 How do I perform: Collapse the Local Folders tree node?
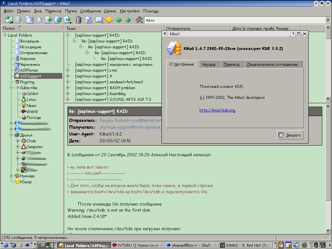tap(5, 35)
